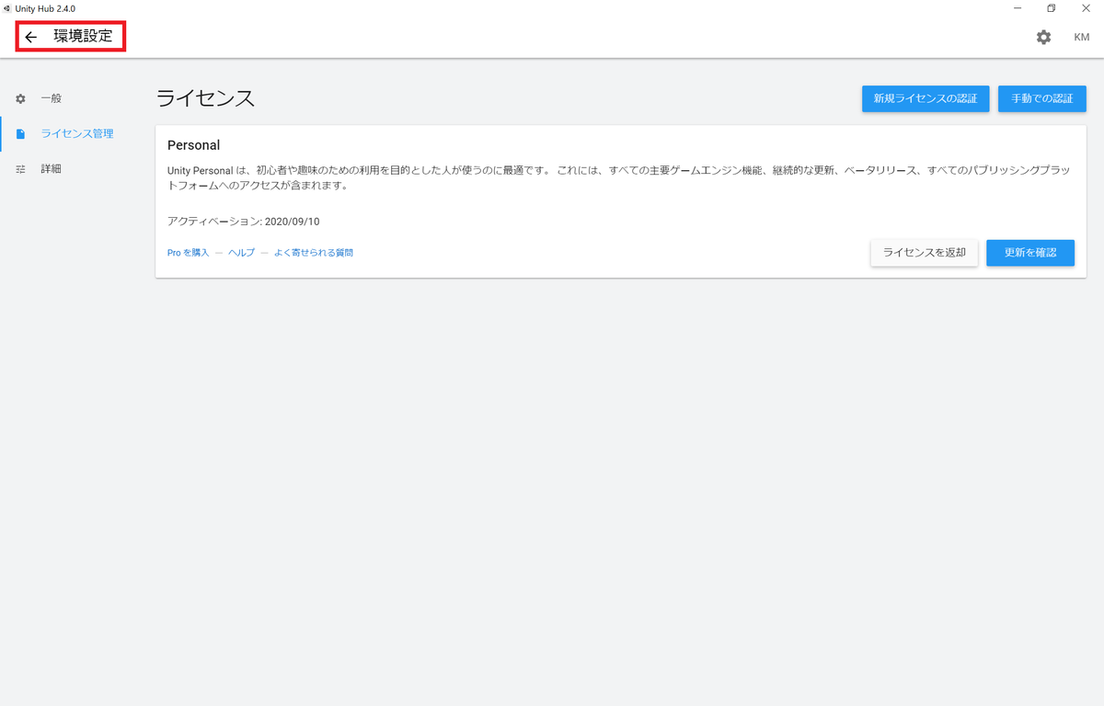Viewport: 1104px width, 706px height.
Task: Open the Pro を購入 link
Action: tap(188, 252)
